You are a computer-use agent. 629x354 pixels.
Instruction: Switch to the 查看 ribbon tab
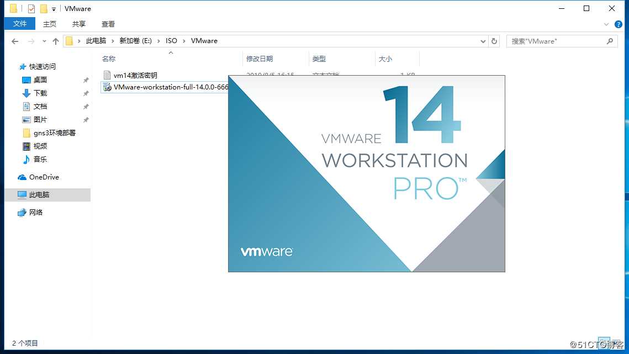(x=108, y=24)
